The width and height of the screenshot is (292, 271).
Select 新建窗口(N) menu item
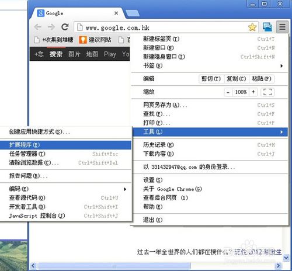(x=209, y=48)
